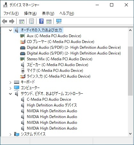Select the Stereo Mix sound card icon
The height and width of the screenshot is (145, 134).
pyautogui.click(x=23, y=59)
